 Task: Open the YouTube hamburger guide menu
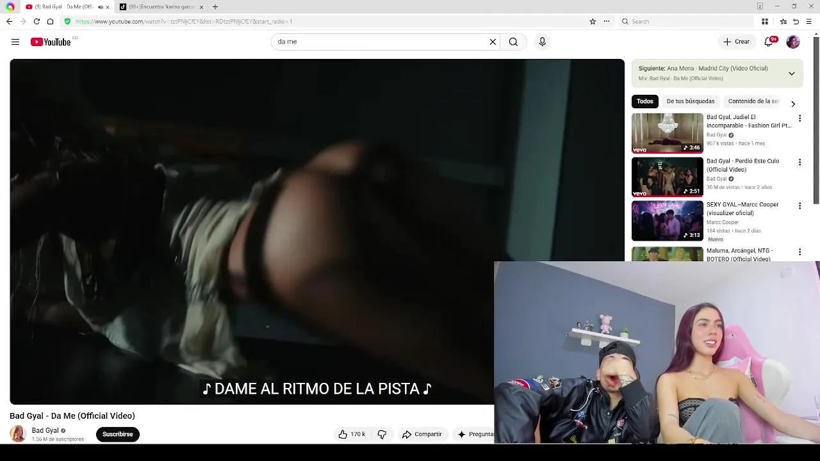tap(15, 42)
